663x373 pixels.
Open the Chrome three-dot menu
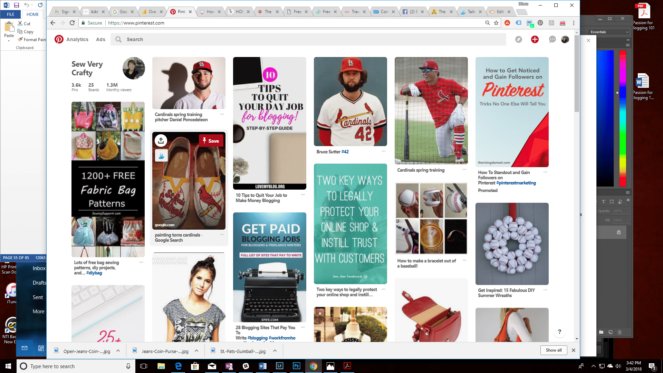(x=574, y=23)
